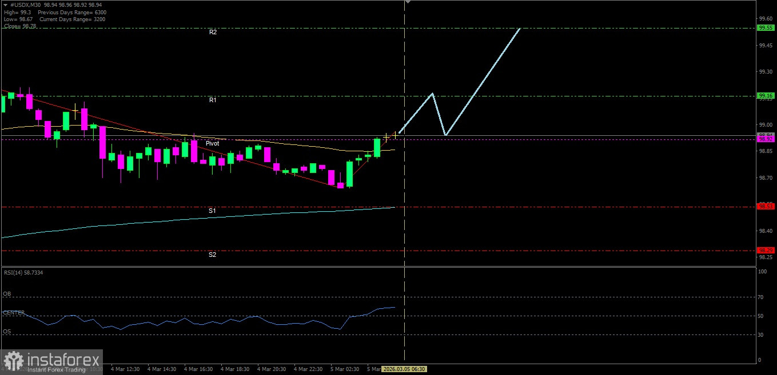Click 30 on the RSI scale
Screen dimensions: 777x375
pyautogui.click(x=761, y=334)
